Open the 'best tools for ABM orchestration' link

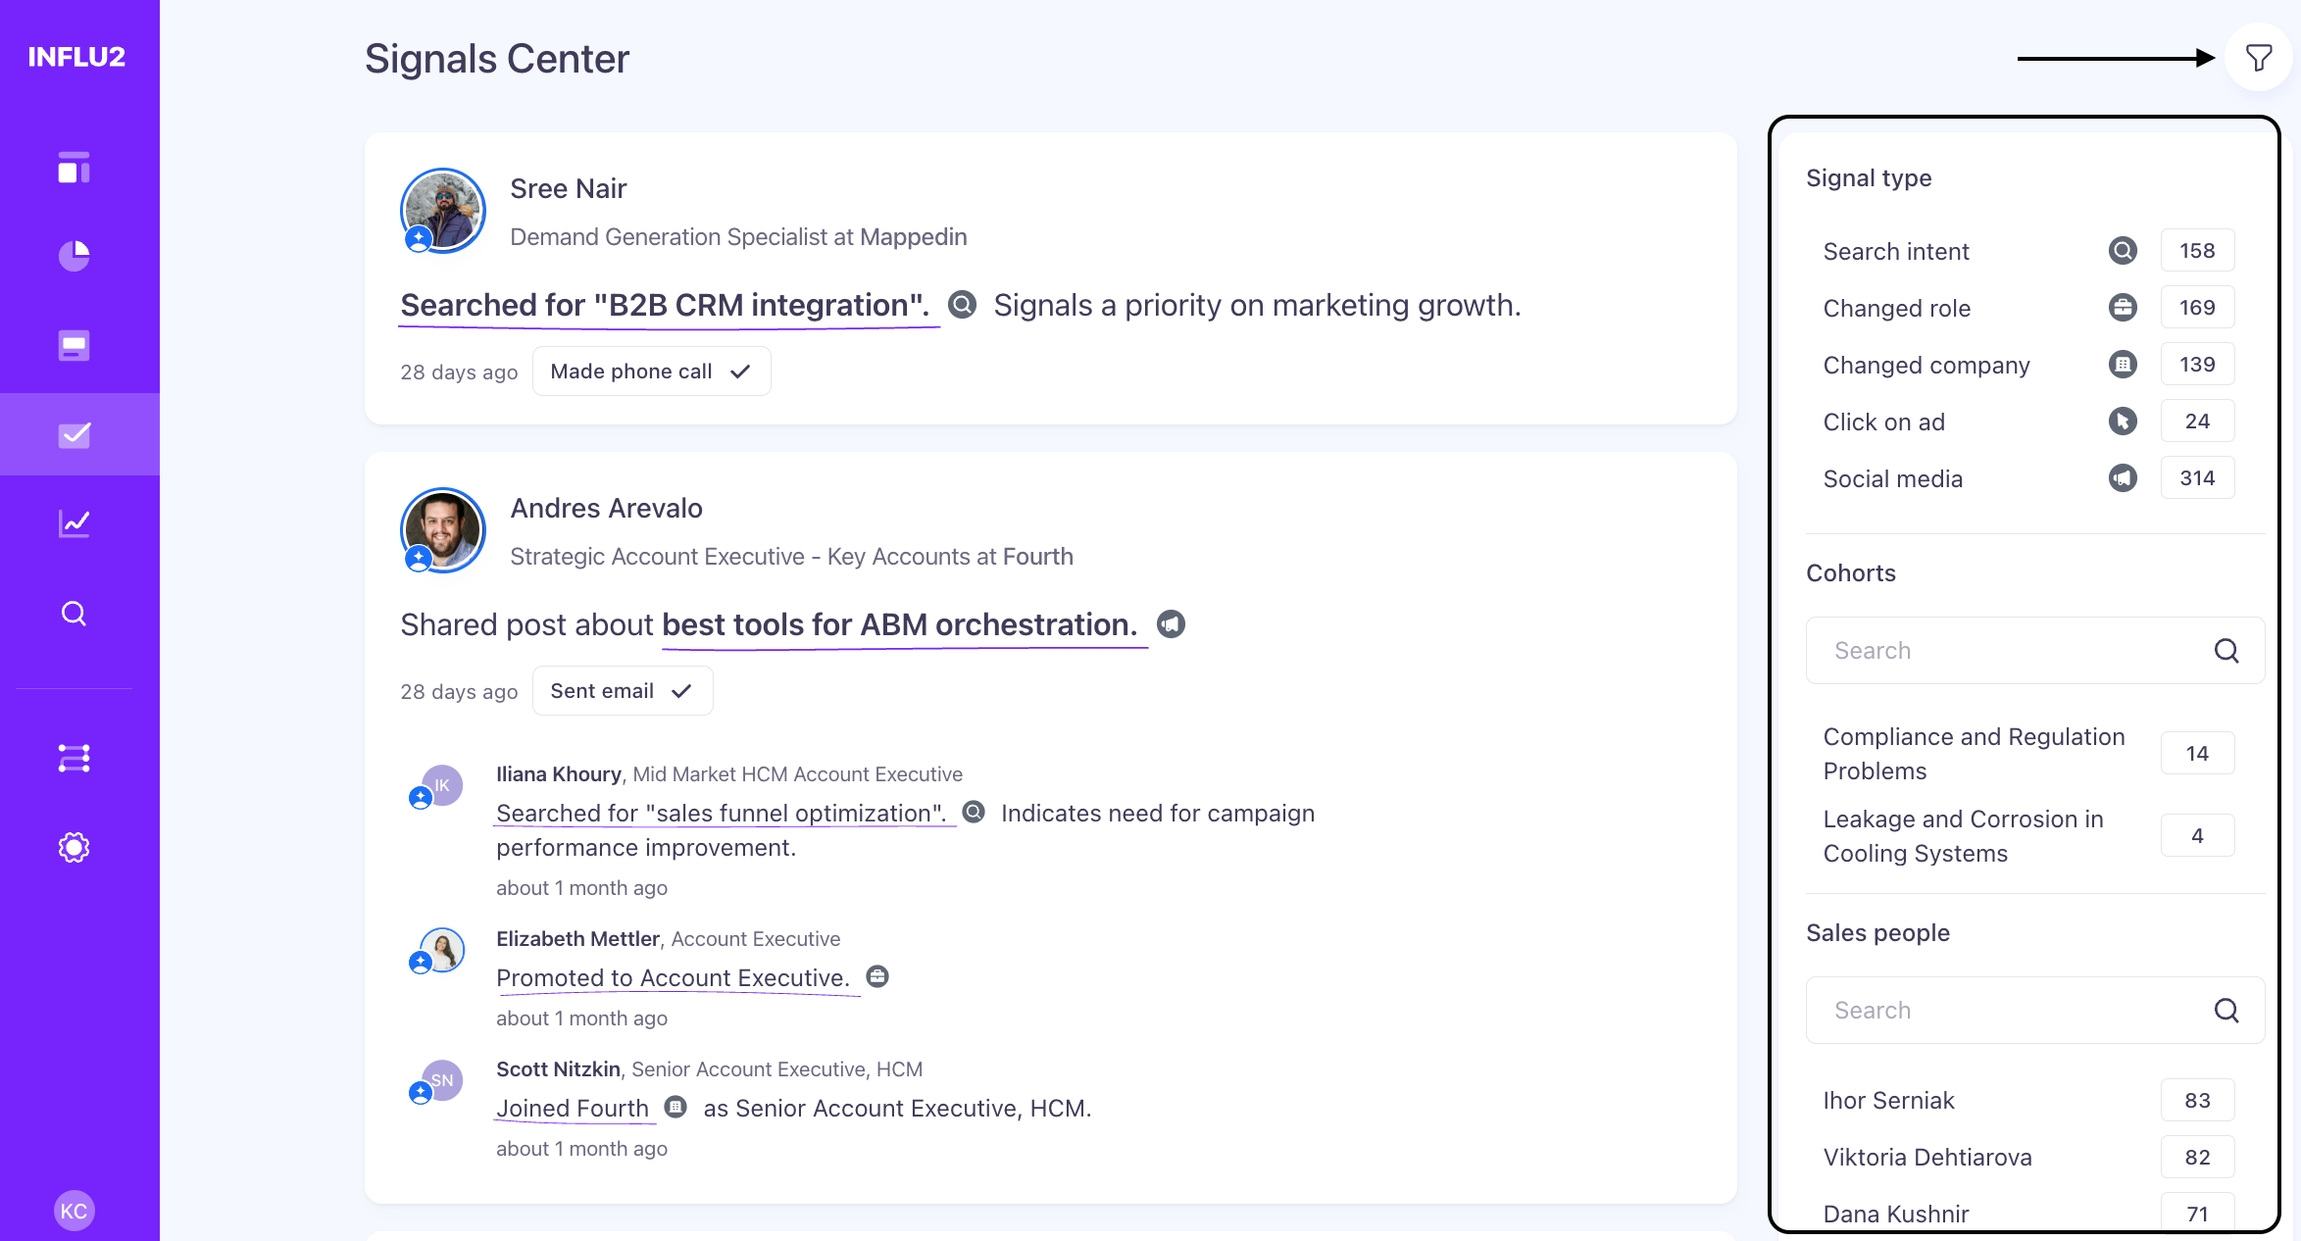(x=899, y=625)
